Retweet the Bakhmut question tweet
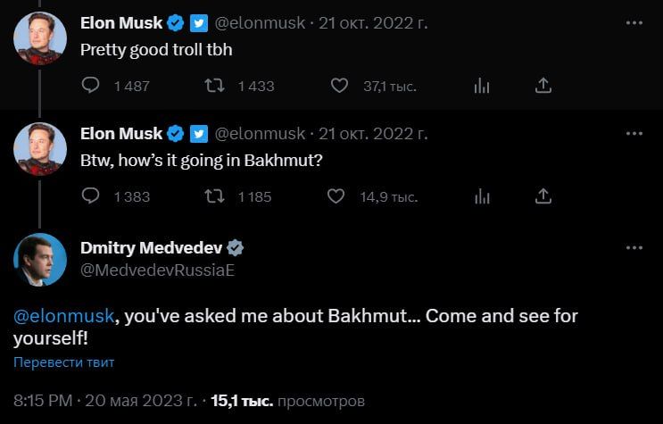 click(214, 196)
